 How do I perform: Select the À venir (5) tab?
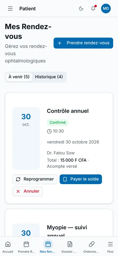[x=19, y=77]
